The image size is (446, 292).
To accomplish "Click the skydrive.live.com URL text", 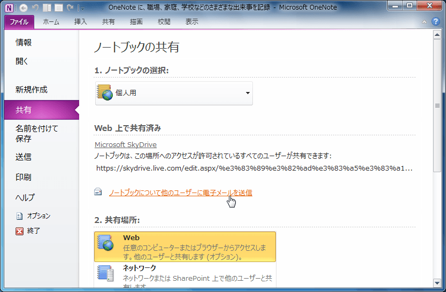I will [x=254, y=168].
